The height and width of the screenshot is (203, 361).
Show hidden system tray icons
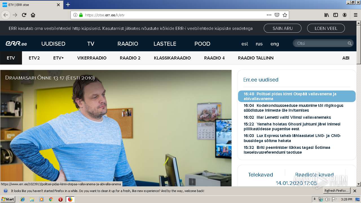coord(314,199)
